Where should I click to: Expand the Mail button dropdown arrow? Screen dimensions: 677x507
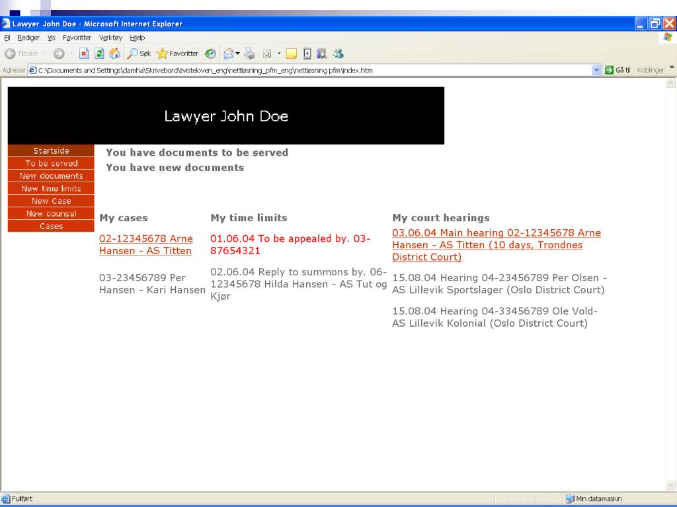click(x=237, y=53)
